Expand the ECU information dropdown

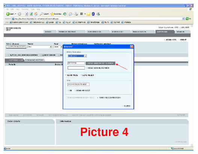pos(86,56)
